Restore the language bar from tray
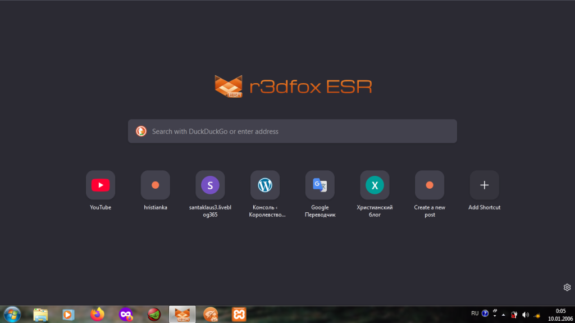 tap(495, 311)
